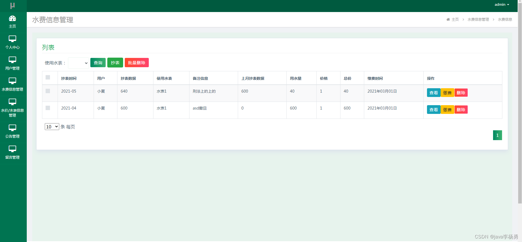Check the row checkbox for 2021-04

click(48, 108)
